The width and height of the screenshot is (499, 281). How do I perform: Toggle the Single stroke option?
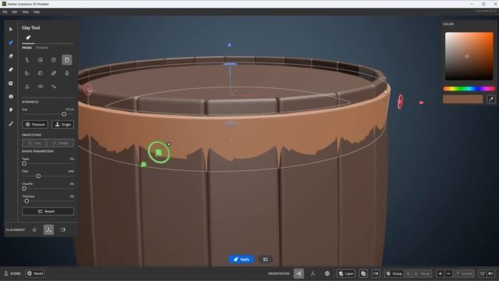coord(62,124)
